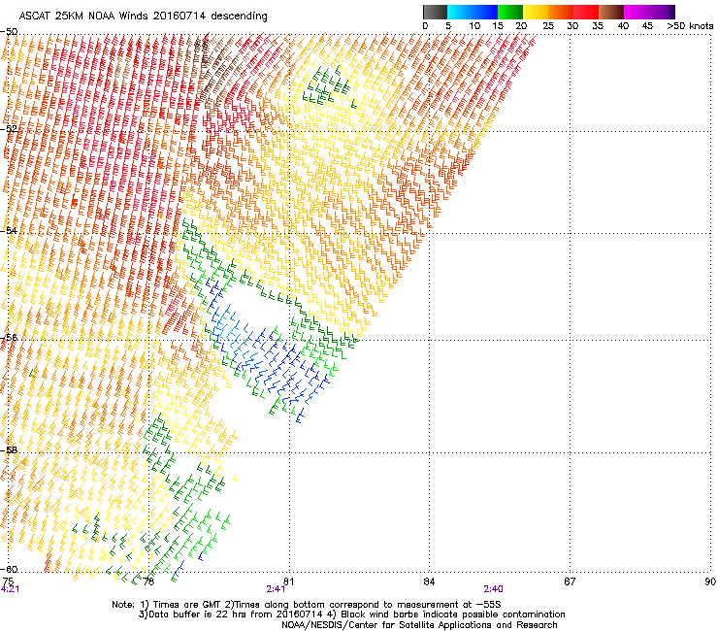Click the "81" longitude label
Screen dimensions: 718x631
(x=288, y=581)
